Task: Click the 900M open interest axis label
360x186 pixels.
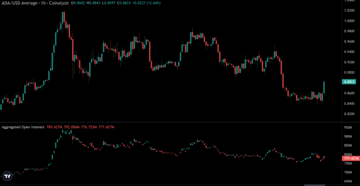Action: coord(348,136)
